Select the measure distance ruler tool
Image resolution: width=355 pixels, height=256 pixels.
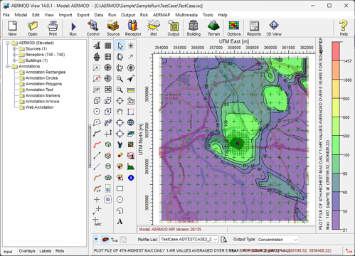pos(131,90)
